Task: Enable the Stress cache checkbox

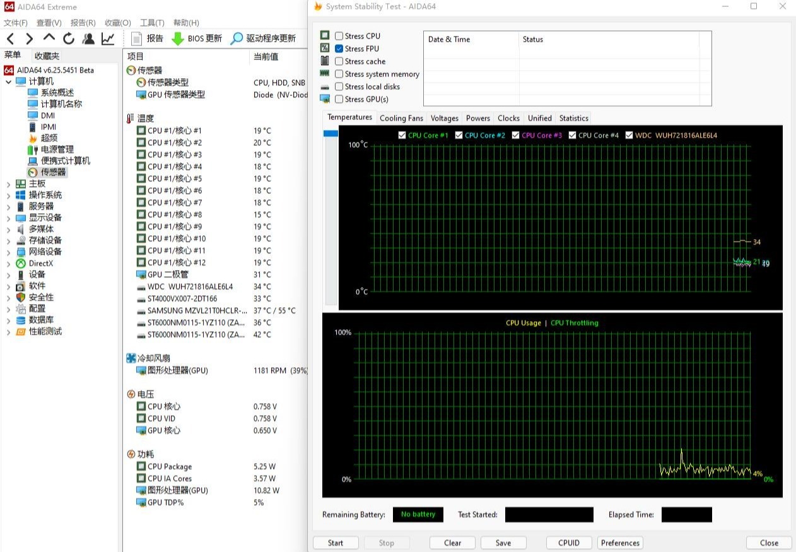Action: 339,61
